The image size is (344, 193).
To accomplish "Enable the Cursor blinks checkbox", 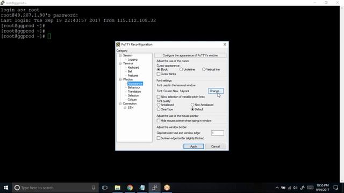I will (159, 74).
